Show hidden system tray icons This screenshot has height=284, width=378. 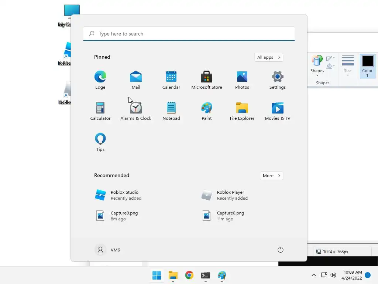coord(314,275)
